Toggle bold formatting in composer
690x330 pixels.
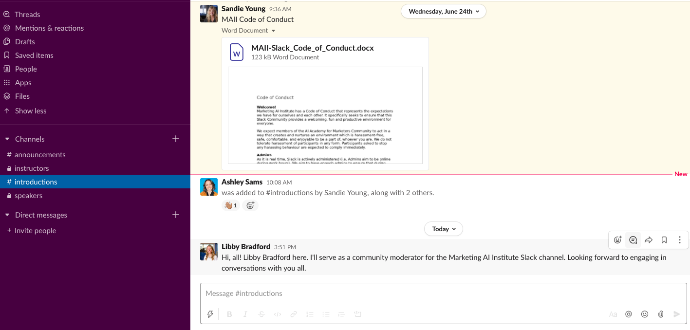click(229, 314)
